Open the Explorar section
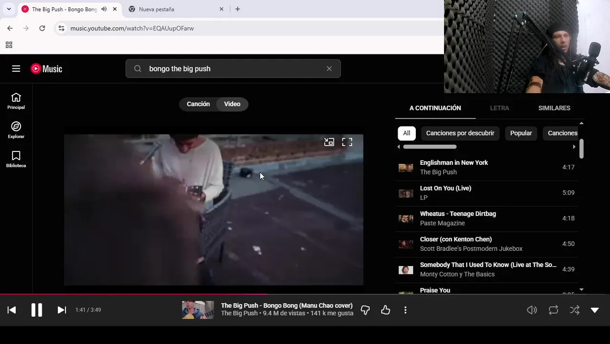Screen dimensions: 610x344 16,130
